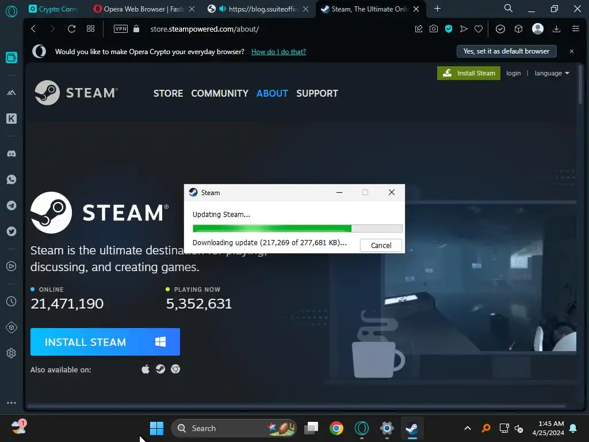
Task: Click Yes, set it as default browser
Action: [506, 51]
